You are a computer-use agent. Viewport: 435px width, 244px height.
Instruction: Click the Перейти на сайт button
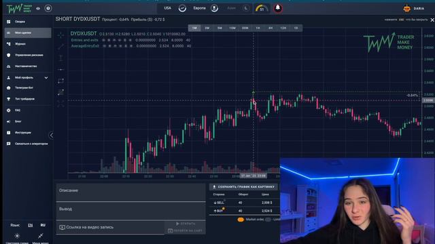186,230
